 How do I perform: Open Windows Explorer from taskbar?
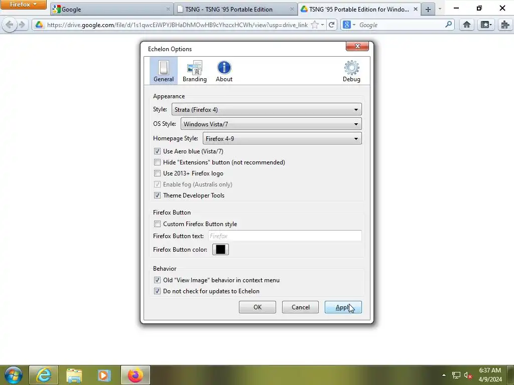pyautogui.click(x=74, y=375)
